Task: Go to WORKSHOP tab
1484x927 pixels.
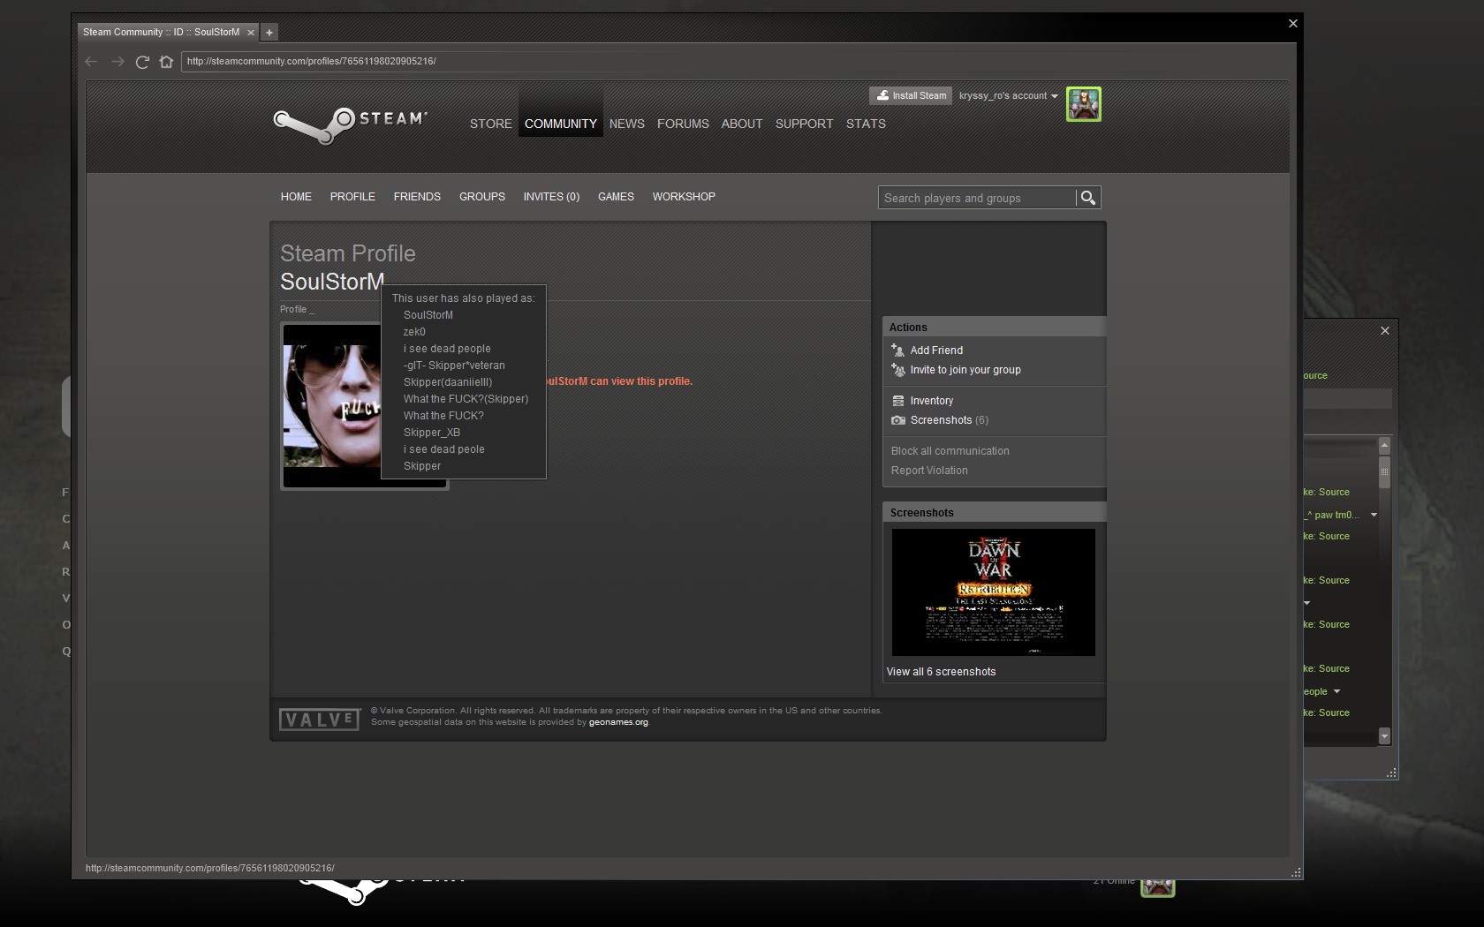Action: [x=684, y=197]
